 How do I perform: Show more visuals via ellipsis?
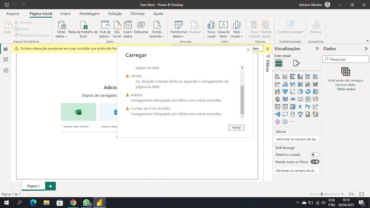pyautogui.click(x=293, y=122)
